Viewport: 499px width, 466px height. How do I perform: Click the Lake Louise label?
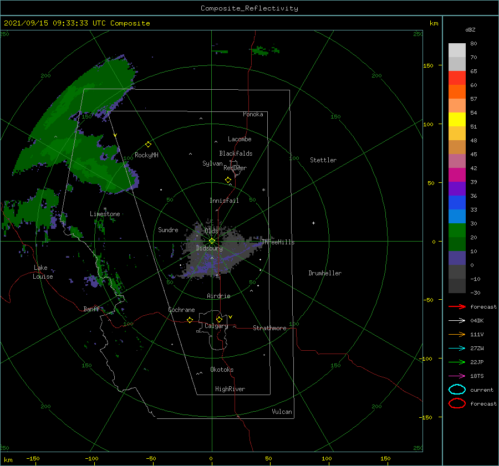pos(43,272)
